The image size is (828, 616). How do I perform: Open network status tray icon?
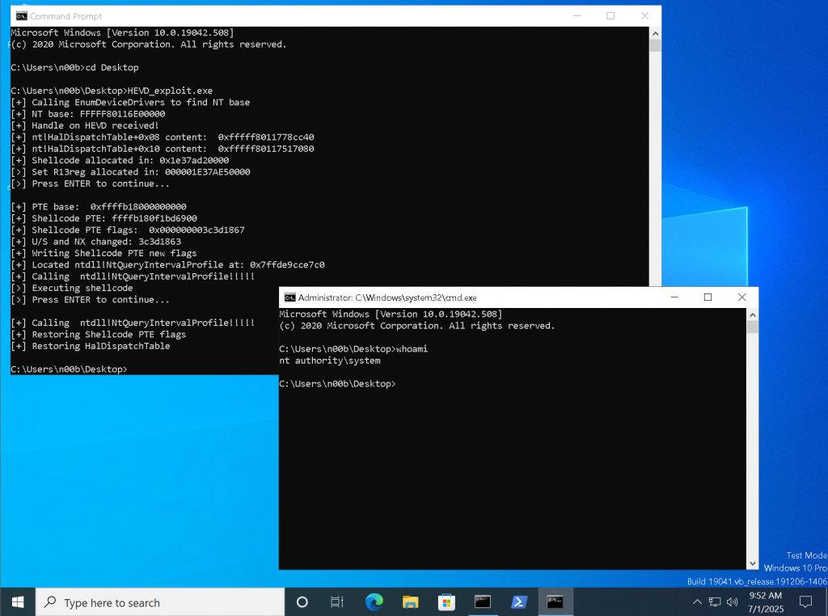click(715, 601)
